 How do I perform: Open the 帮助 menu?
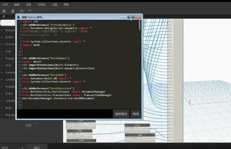(66, 5)
